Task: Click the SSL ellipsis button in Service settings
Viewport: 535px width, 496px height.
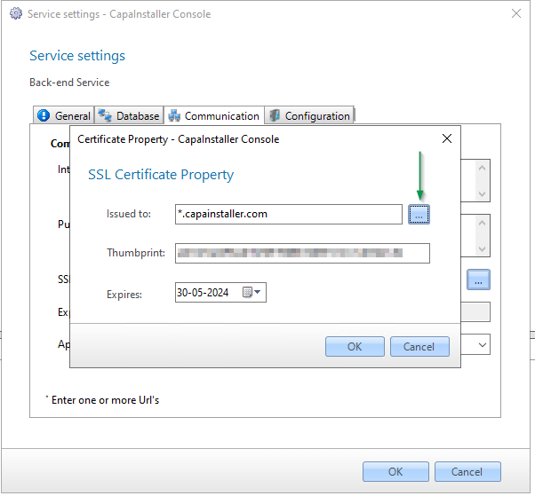Action: [478, 279]
